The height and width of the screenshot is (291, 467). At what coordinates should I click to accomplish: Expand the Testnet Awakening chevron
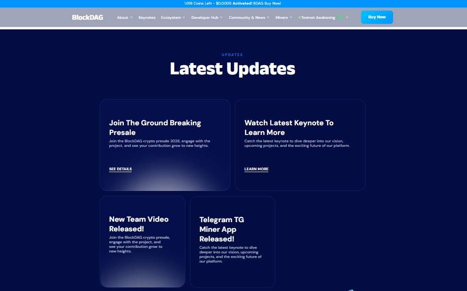coord(347,17)
